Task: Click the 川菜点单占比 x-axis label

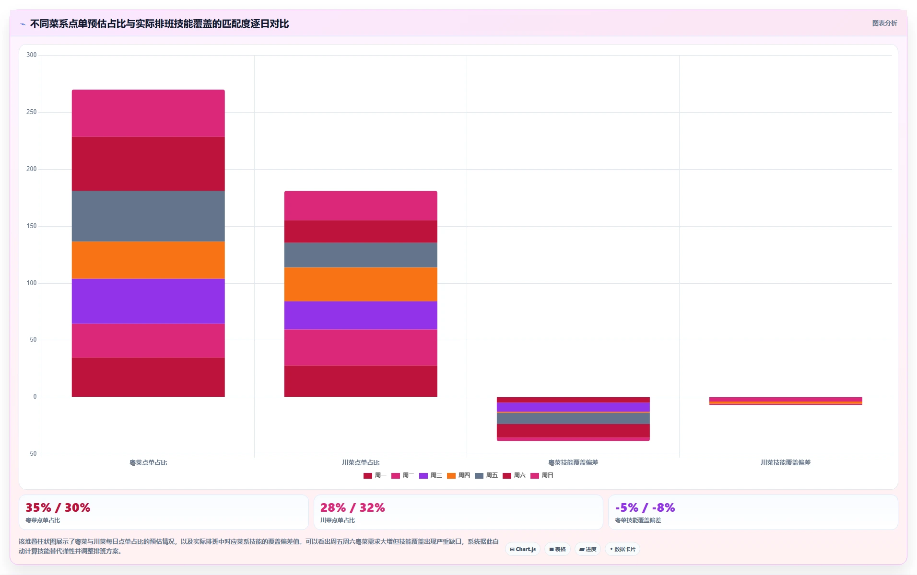Action: [361, 462]
